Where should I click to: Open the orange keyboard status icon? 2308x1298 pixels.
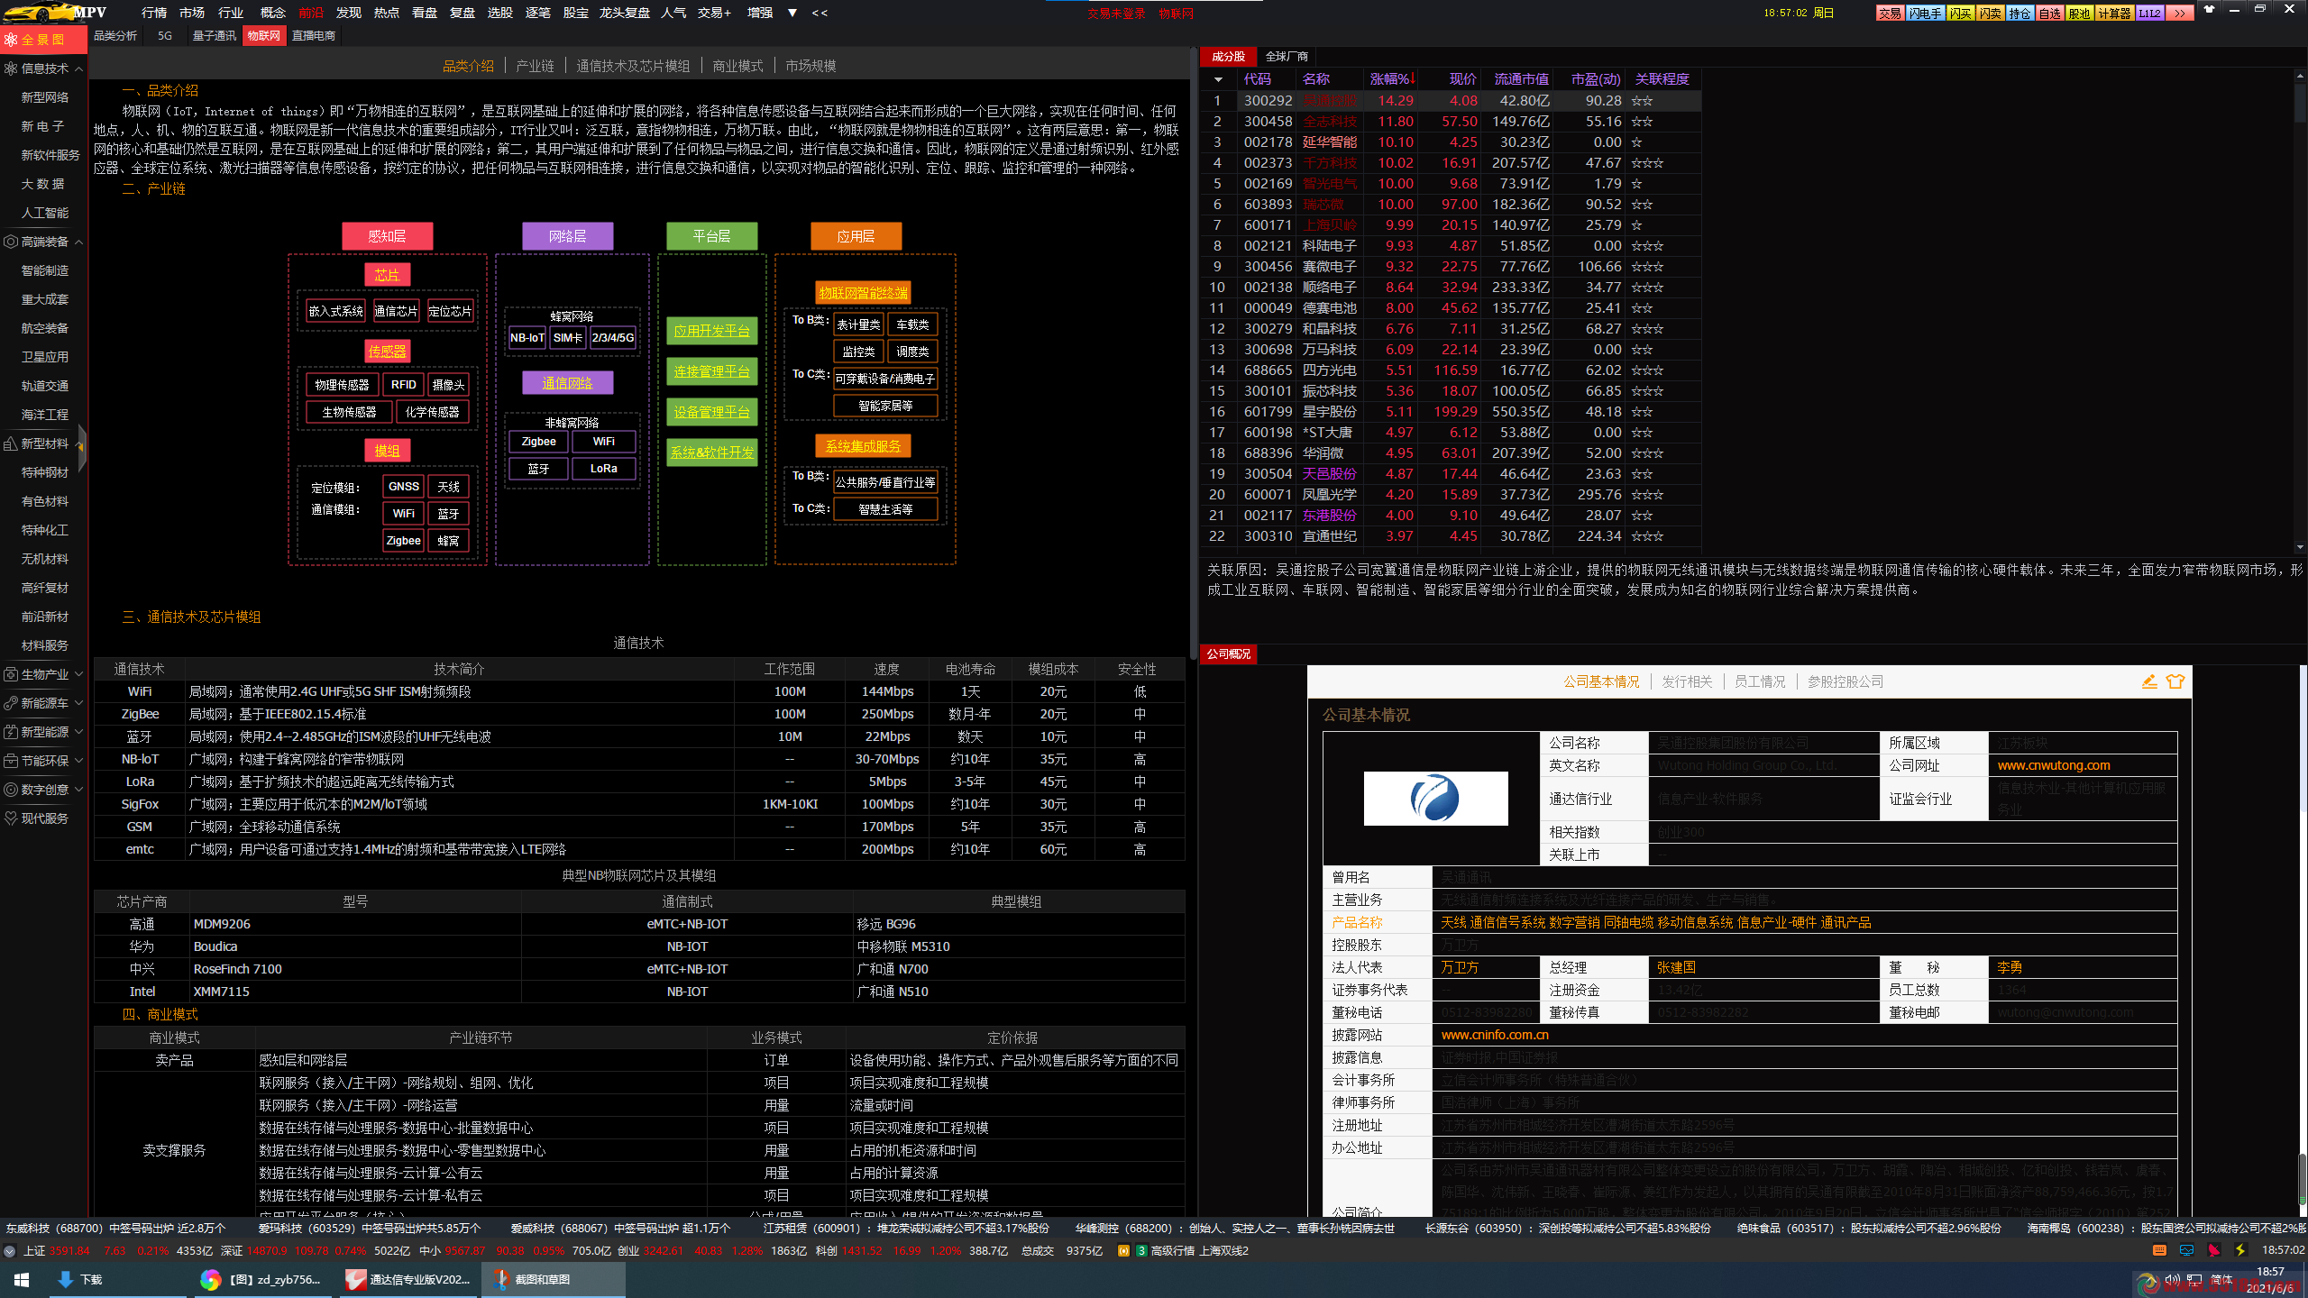click(x=2159, y=1250)
